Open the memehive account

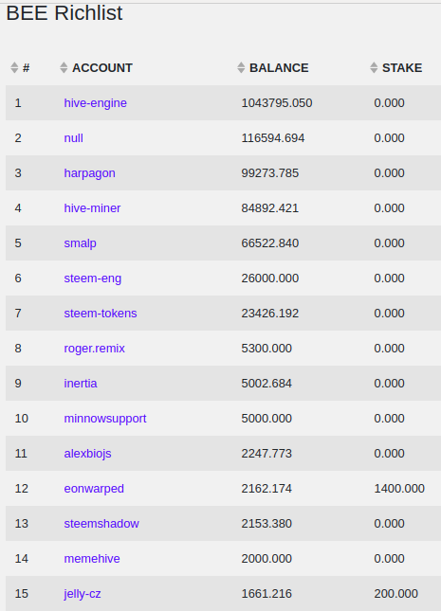[92, 559]
